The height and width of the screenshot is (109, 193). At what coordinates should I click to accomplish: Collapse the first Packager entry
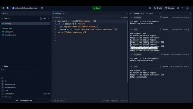coord(131,18)
